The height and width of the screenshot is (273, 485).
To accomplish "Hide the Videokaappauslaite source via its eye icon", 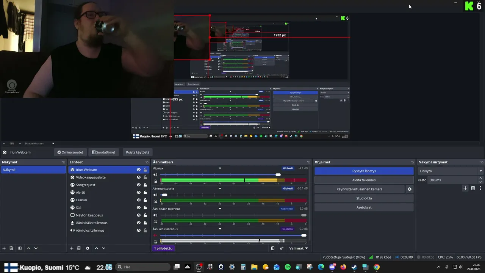I will tap(139, 177).
